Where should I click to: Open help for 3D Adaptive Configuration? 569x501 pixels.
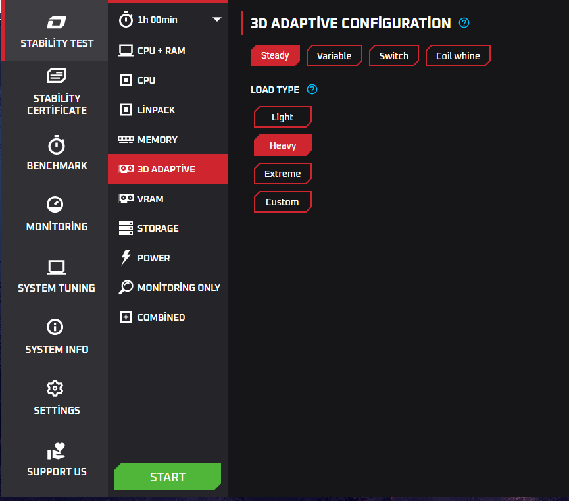pos(464,23)
